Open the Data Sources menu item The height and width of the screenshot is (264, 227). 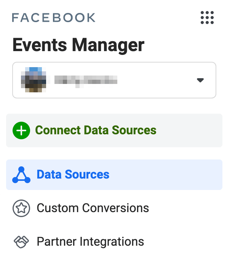click(114, 175)
